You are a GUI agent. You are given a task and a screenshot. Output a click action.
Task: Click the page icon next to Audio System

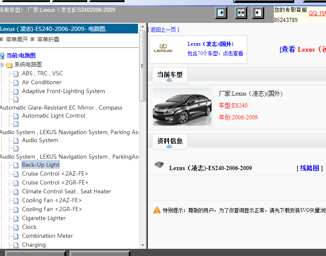pos(16,140)
